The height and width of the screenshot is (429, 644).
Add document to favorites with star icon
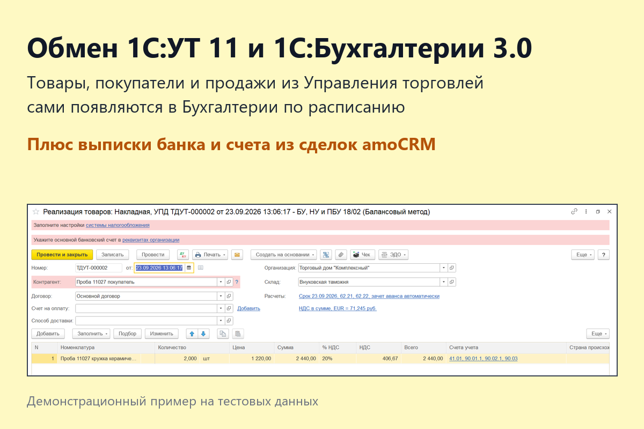[x=36, y=212]
